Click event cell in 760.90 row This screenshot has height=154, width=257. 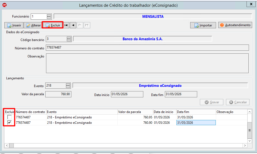82,123
